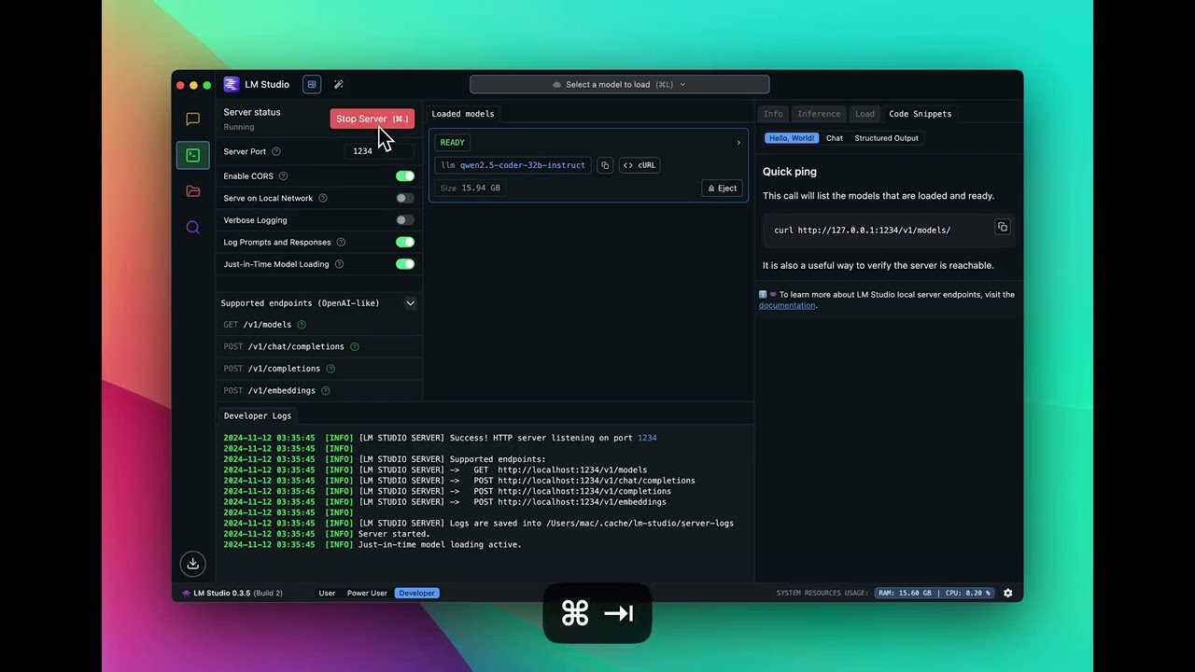Show help for GET /v1/models endpoint
Screen dimensions: 1195x672
(x=302, y=325)
